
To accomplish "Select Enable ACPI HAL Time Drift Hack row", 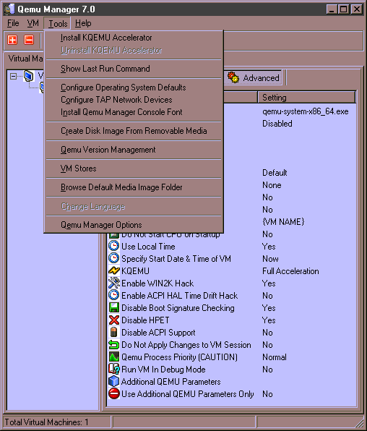I will point(232,296).
